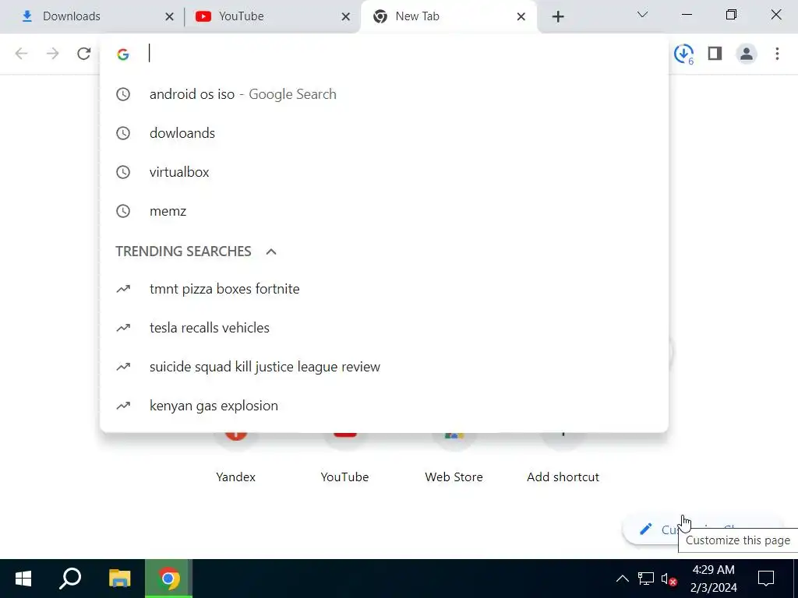This screenshot has width=798, height=598.
Task: Reload the current page
Action: pyautogui.click(x=83, y=54)
